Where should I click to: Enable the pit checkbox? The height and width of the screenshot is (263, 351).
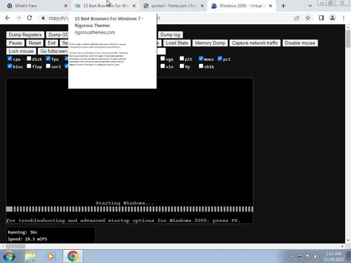[x=182, y=59]
